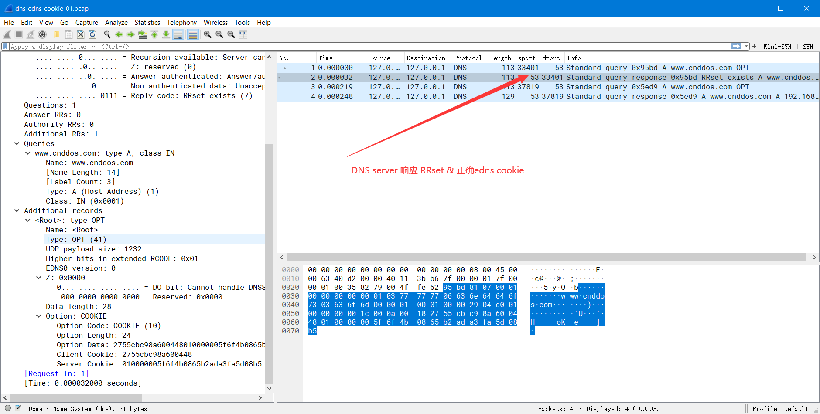The image size is (820, 414).
Task: Follow the Request In: 1 link
Action: pos(56,373)
